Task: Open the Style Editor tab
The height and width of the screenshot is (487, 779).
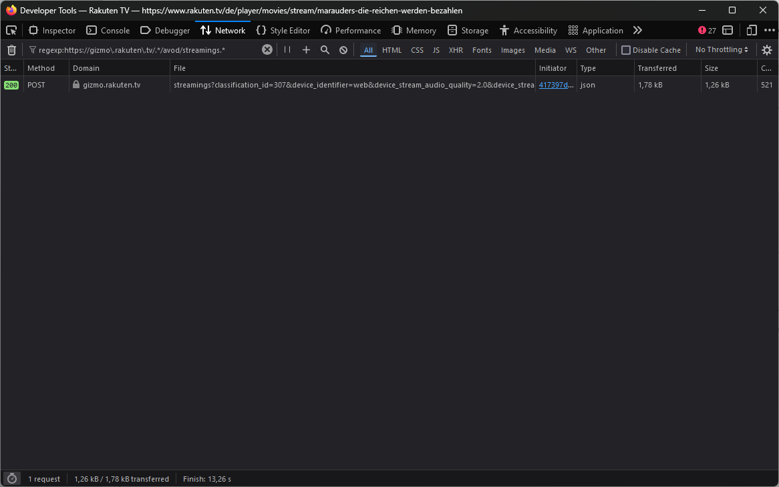Action: (283, 30)
